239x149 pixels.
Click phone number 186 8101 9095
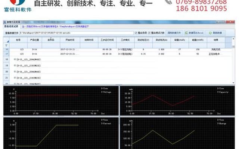coord(201,9)
